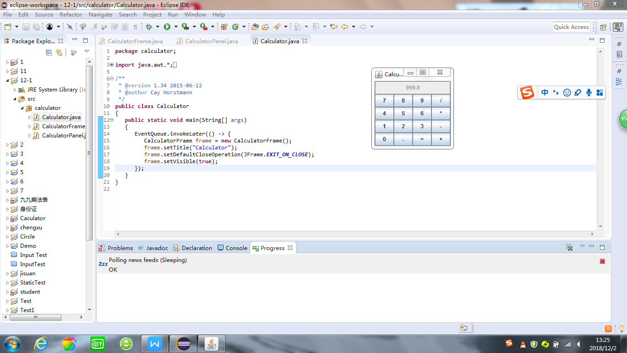This screenshot has height=353, width=627.
Task: Click the editor horizontal scrollbar
Action: pos(356,234)
